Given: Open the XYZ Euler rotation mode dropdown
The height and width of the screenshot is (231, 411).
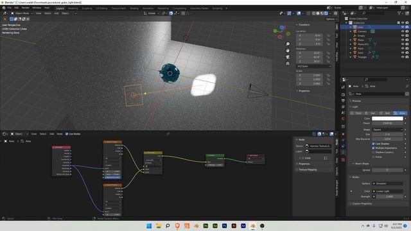Looking at the screenshot, I should click(x=313, y=66).
